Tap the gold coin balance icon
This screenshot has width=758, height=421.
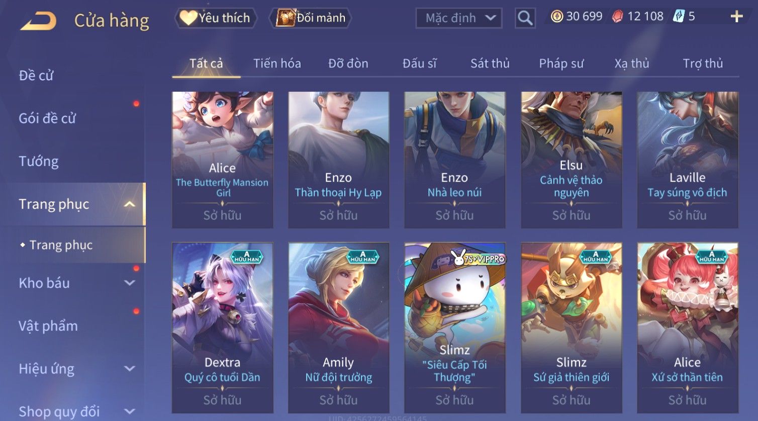point(556,17)
